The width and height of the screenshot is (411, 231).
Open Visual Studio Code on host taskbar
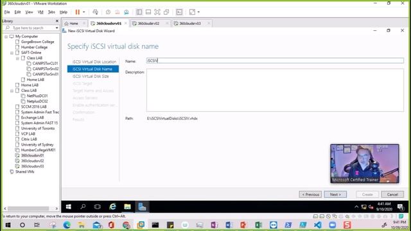click(x=318, y=225)
